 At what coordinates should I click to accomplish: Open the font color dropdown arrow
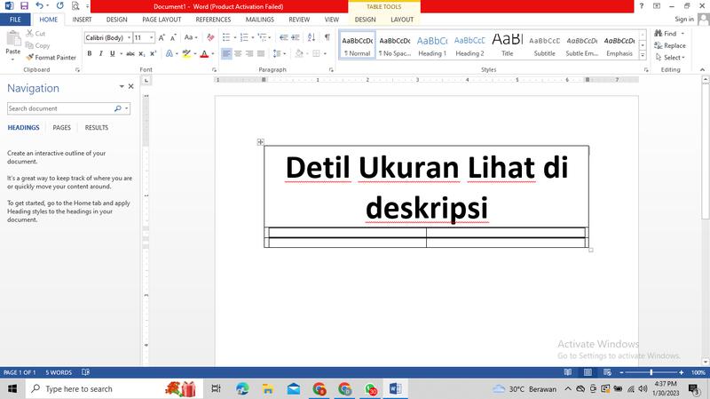pos(213,53)
